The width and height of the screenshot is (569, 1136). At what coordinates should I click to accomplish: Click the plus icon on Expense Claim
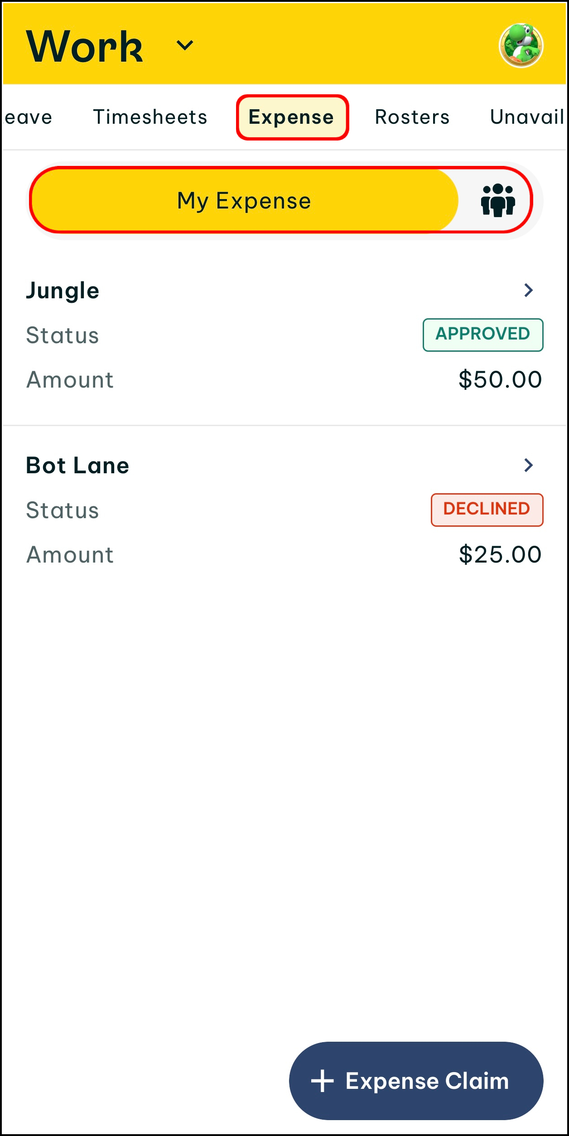pyautogui.click(x=323, y=1081)
